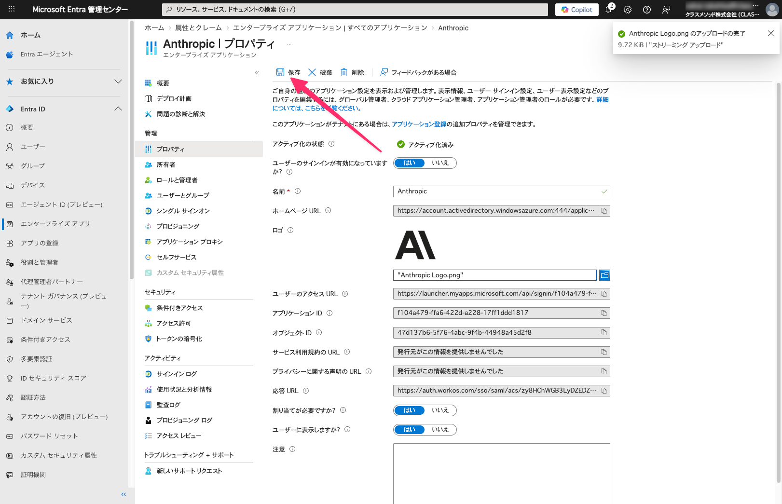Set assignment required to いいえ
This screenshot has height=504, width=782.
pyautogui.click(x=440, y=410)
